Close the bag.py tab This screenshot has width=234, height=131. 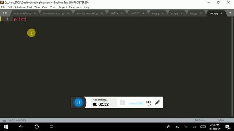(x=201, y=13)
